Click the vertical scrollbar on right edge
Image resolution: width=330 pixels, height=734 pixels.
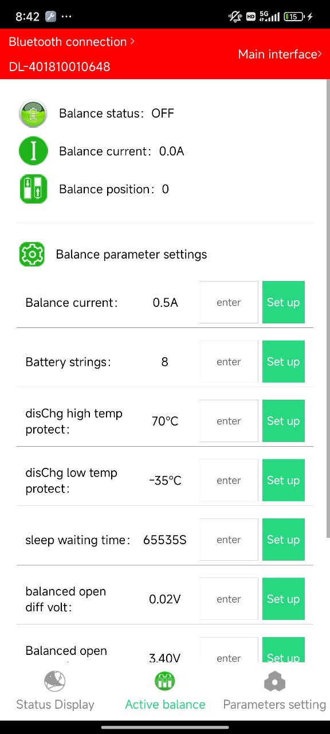point(328,309)
